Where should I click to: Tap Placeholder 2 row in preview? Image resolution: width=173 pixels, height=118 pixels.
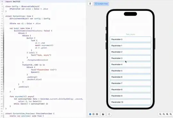[130, 52]
